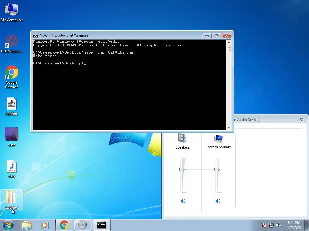Open the cmd.exe title bar system menu icon
This screenshot has width=309, height=231.
tap(36, 36)
